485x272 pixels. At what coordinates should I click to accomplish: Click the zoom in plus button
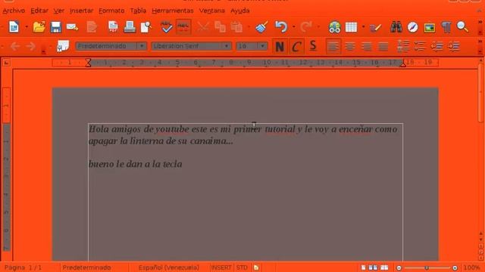click(x=455, y=267)
